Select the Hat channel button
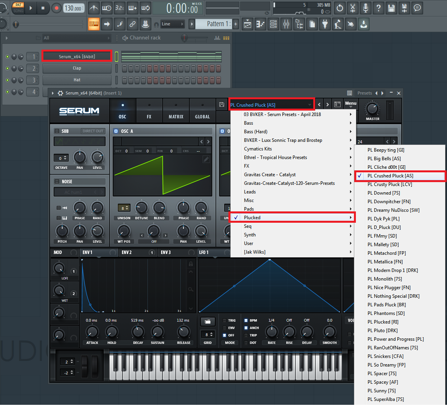Screen dimensions: 447x406 pos(77,80)
